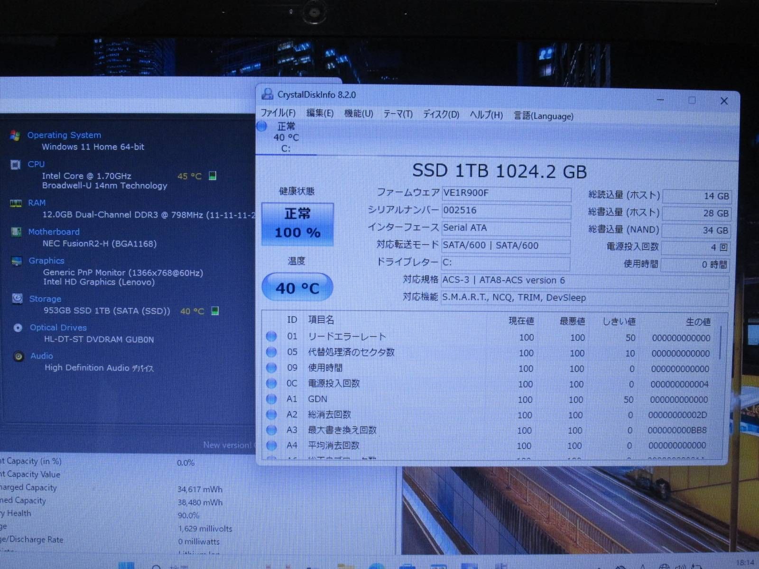759x569 pixels.
Task: Click the Graphics monitor icon in Speccy
Action: point(17,261)
